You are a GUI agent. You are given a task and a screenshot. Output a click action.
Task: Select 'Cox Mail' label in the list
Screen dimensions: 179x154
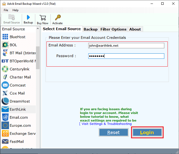click(x=17, y=93)
